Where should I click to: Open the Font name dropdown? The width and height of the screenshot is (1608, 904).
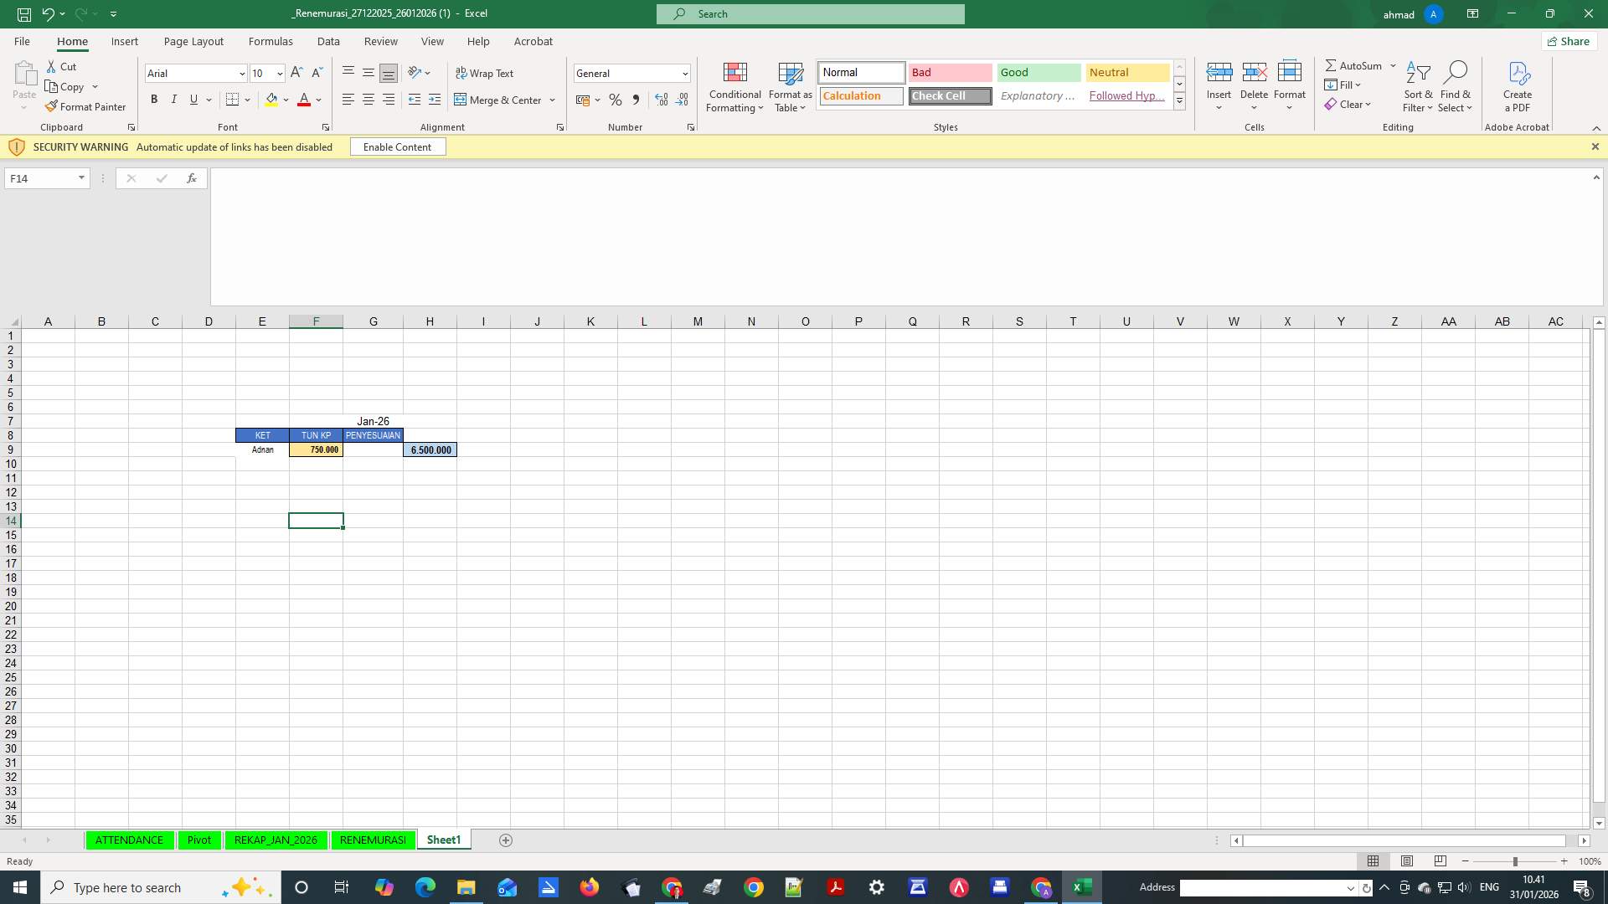241,73
